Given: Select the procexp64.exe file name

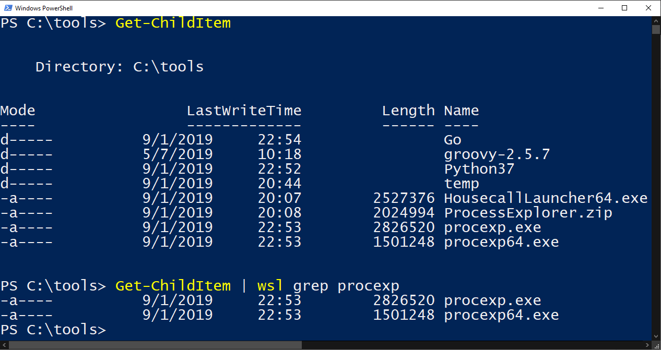Looking at the screenshot, I should (501, 242).
